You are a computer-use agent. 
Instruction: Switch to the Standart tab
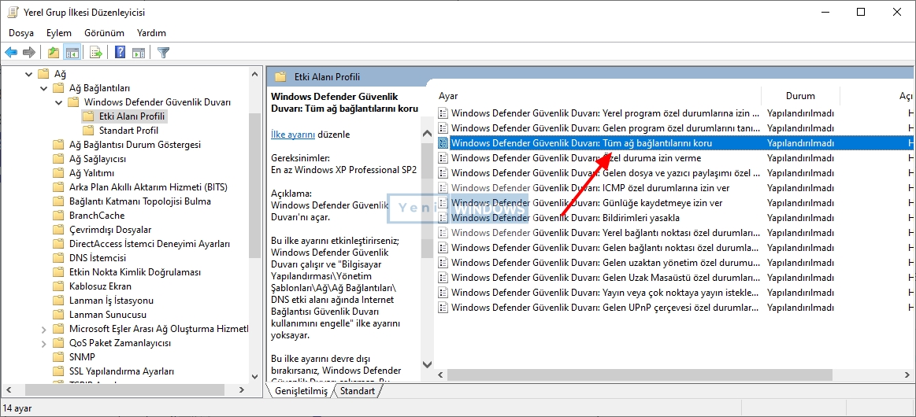coord(358,391)
